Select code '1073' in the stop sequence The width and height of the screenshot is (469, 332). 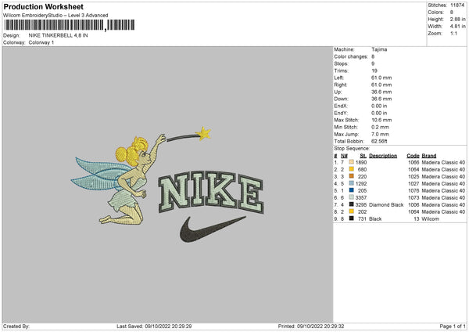click(x=414, y=197)
